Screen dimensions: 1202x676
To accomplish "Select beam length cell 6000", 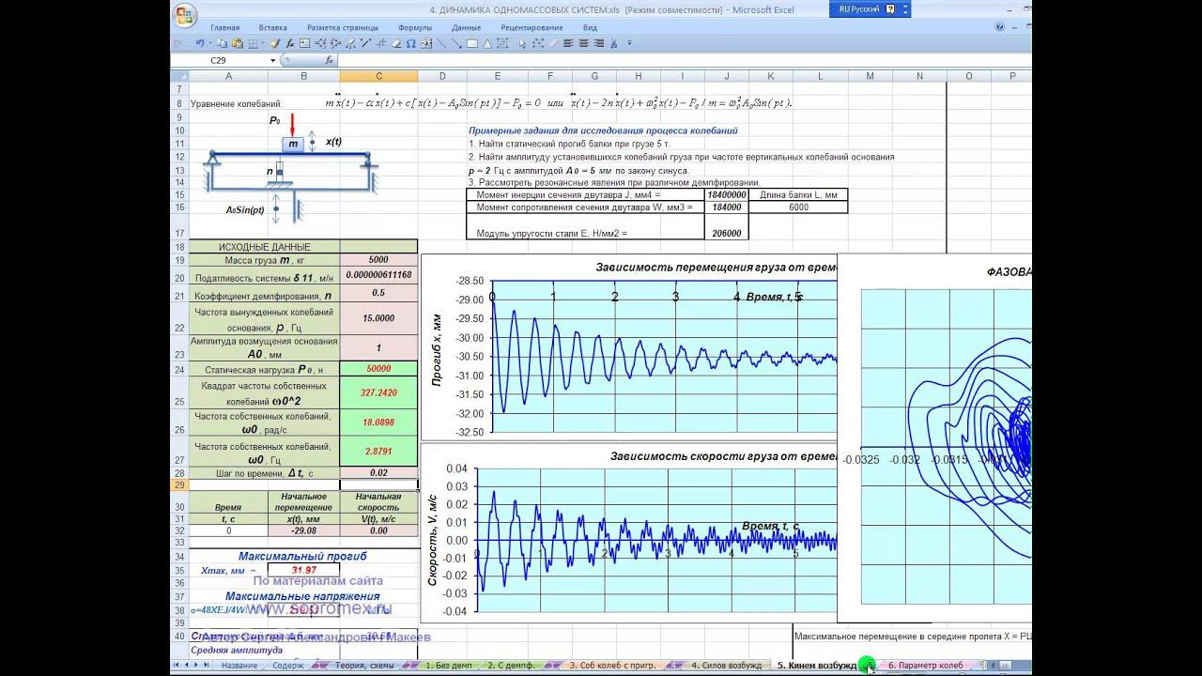I will [798, 207].
